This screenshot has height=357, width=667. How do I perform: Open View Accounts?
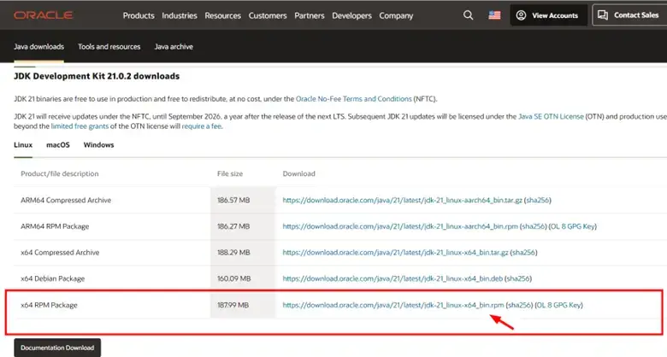547,15
